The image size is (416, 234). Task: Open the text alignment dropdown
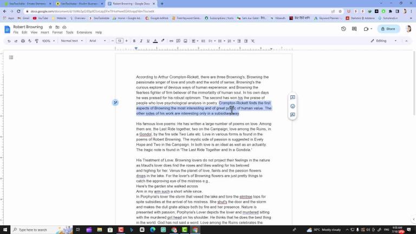click(195, 41)
